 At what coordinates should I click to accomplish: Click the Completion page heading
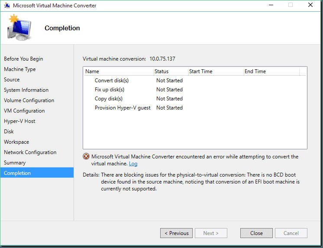[x=62, y=28]
